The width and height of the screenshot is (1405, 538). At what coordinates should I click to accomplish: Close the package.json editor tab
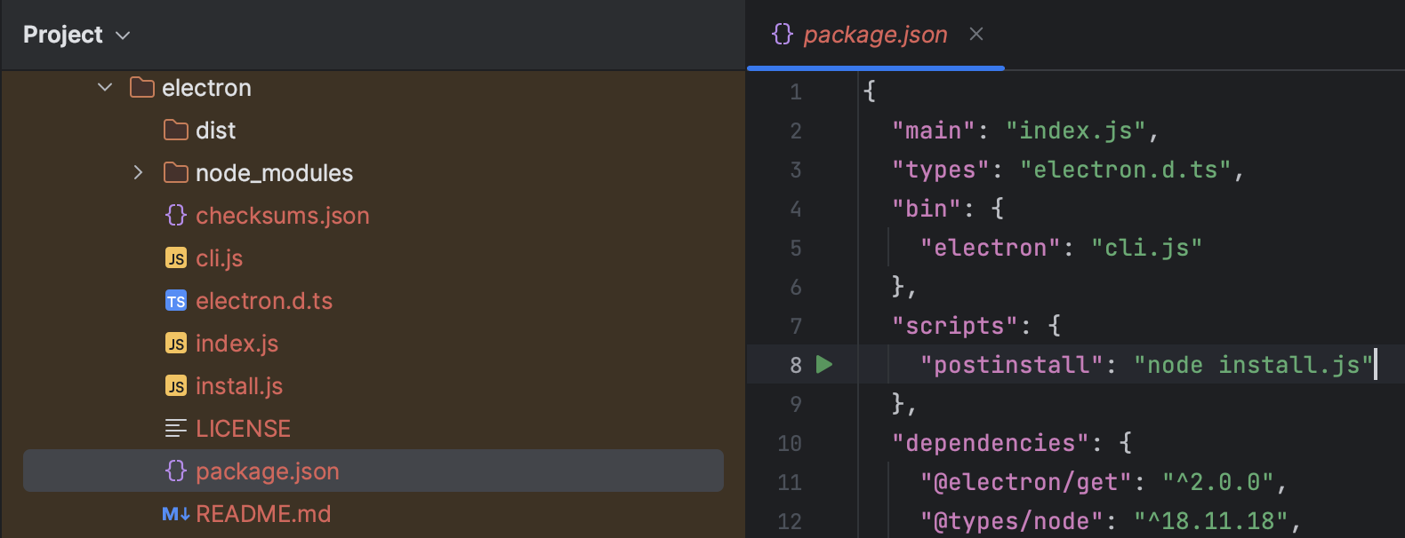976,34
